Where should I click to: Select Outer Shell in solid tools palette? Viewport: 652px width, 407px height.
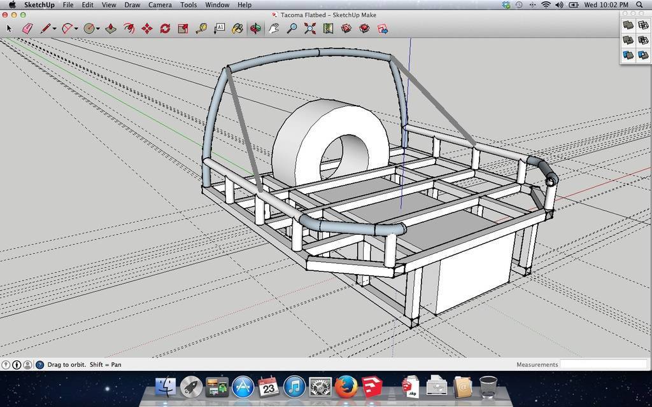coord(628,25)
